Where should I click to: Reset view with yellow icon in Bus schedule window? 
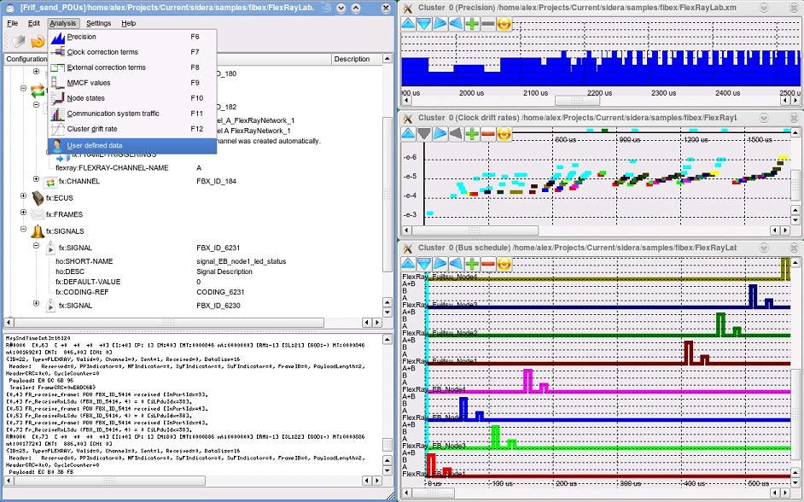click(504, 264)
